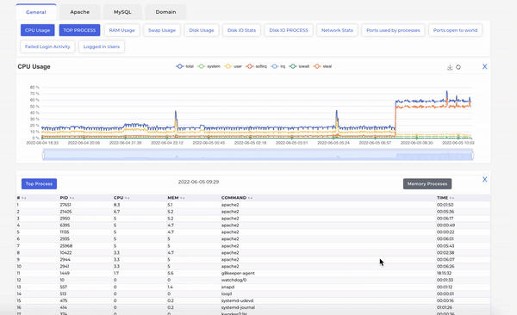Toggle the system series in legend
The height and width of the screenshot is (315, 517).
pos(209,66)
